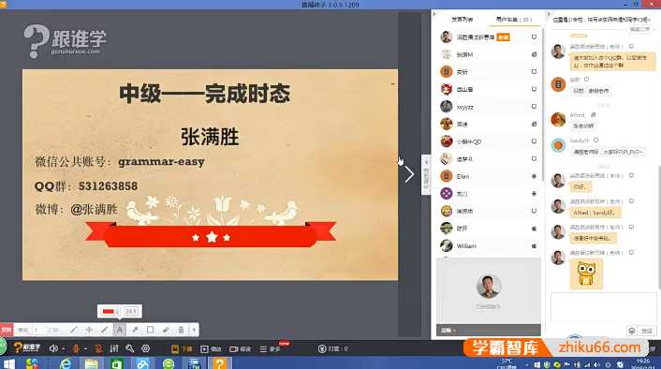Image resolution: width=661 pixels, height=369 pixels.
Task: Click the send message button
Action: pos(647,331)
